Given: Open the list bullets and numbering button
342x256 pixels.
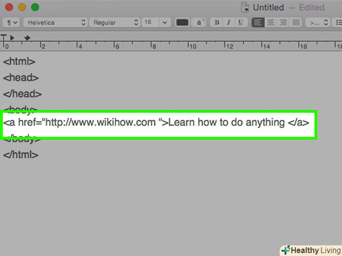Looking at the screenshot, I should 337,23.
